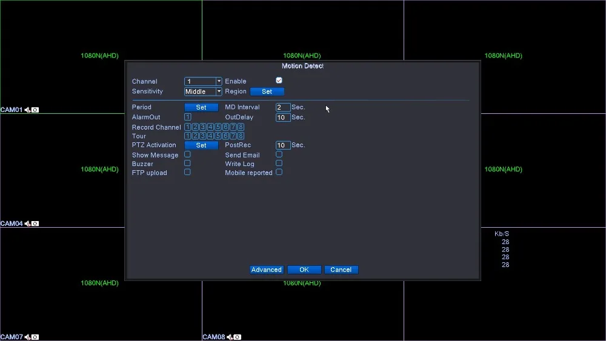606x341 pixels.
Task: Open the Channel dropdown arrow
Action: pyautogui.click(x=219, y=81)
